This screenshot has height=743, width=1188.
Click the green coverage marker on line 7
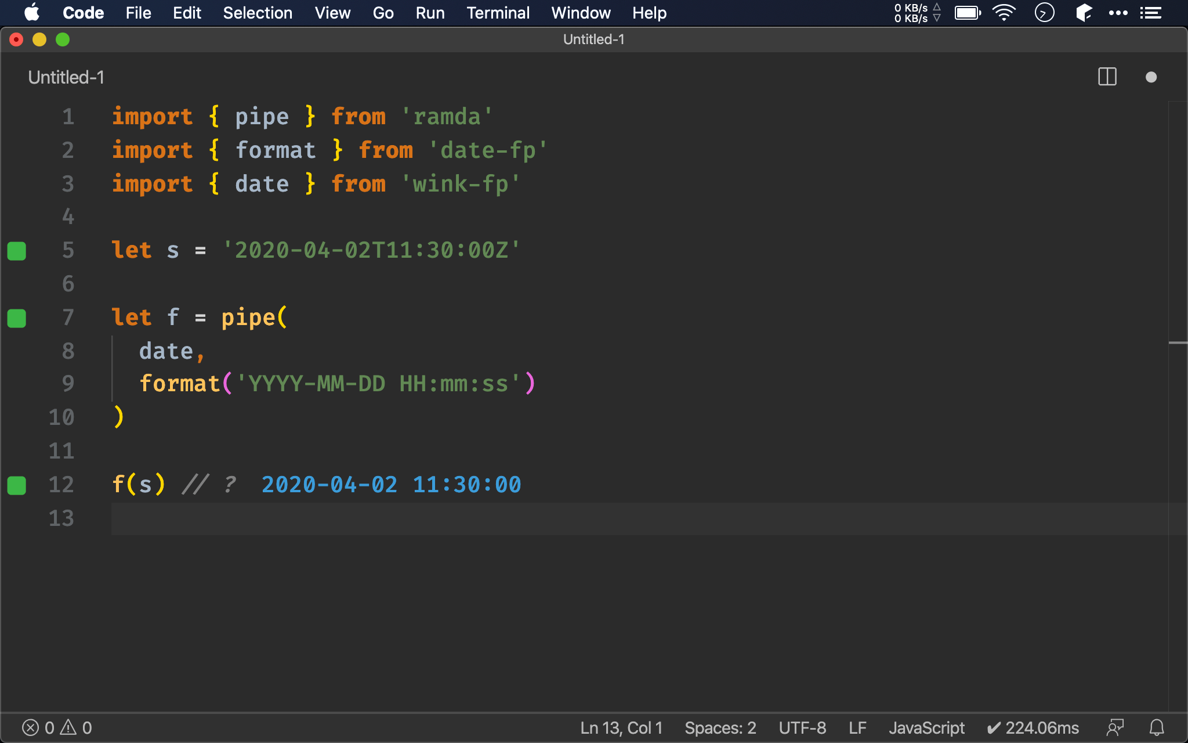click(16, 318)
